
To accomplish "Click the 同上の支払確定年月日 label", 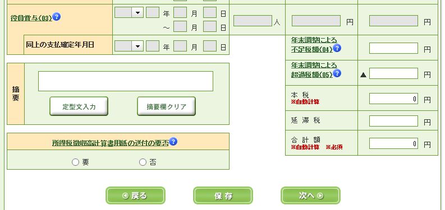I will point(60,45).
